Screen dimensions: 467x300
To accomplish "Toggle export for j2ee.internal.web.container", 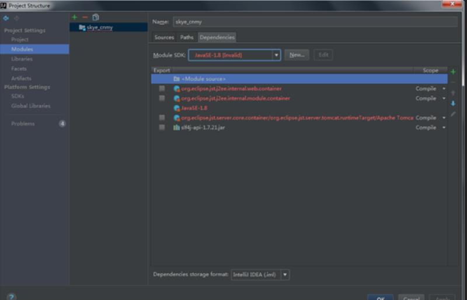I will click(162, 89).
